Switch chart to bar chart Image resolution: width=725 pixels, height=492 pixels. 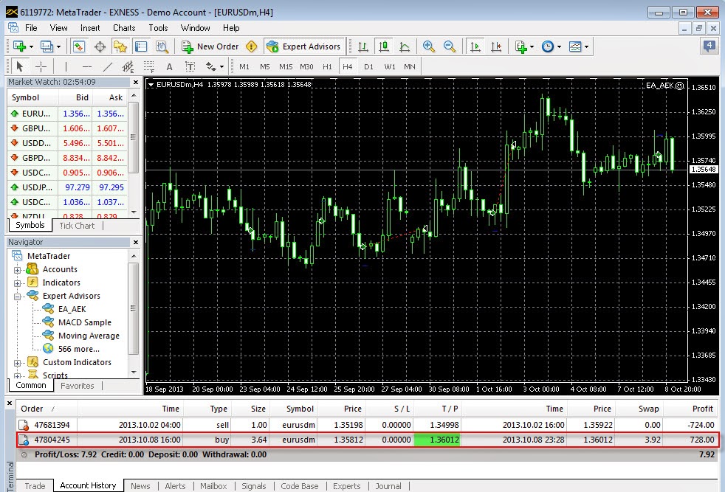(x=363, y=46)
